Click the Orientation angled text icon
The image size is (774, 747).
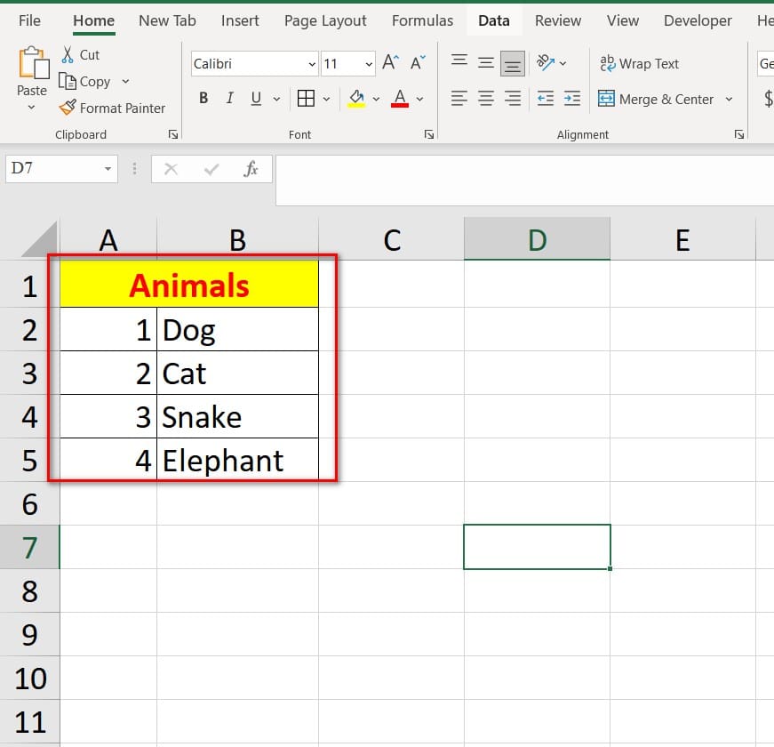pyautogui.click(x=545, y=63)
